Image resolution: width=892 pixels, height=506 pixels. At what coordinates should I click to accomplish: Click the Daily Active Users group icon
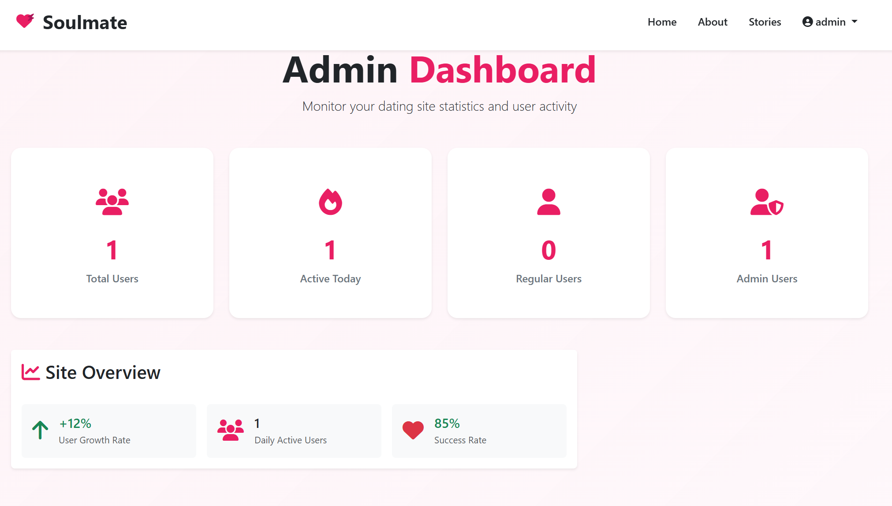(230, 430)
